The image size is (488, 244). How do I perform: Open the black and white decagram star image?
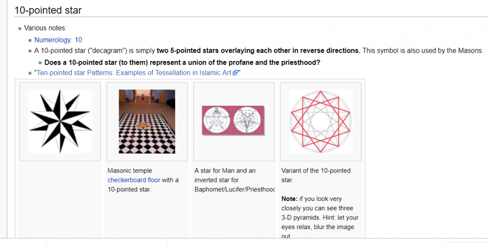point(60,121)
